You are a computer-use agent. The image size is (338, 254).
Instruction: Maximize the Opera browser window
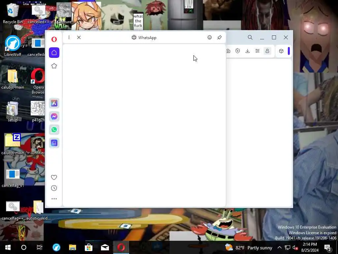[274, 37]
